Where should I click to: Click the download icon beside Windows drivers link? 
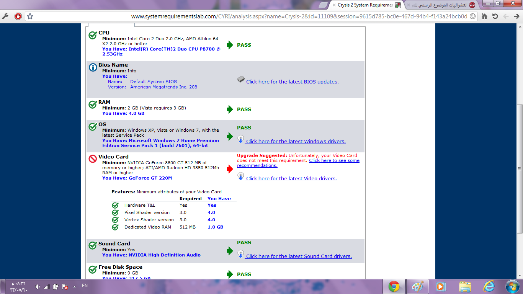(x=240, y=139)
